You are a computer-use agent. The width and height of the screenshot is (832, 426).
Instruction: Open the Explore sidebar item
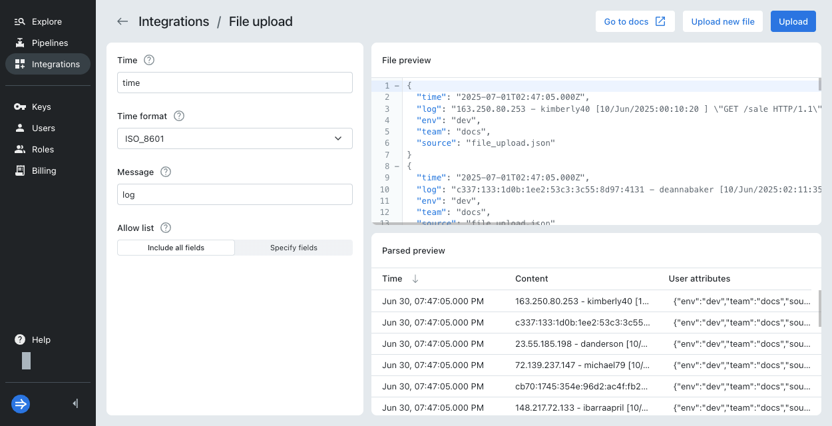pyautogui.click(x=48, y=21)
